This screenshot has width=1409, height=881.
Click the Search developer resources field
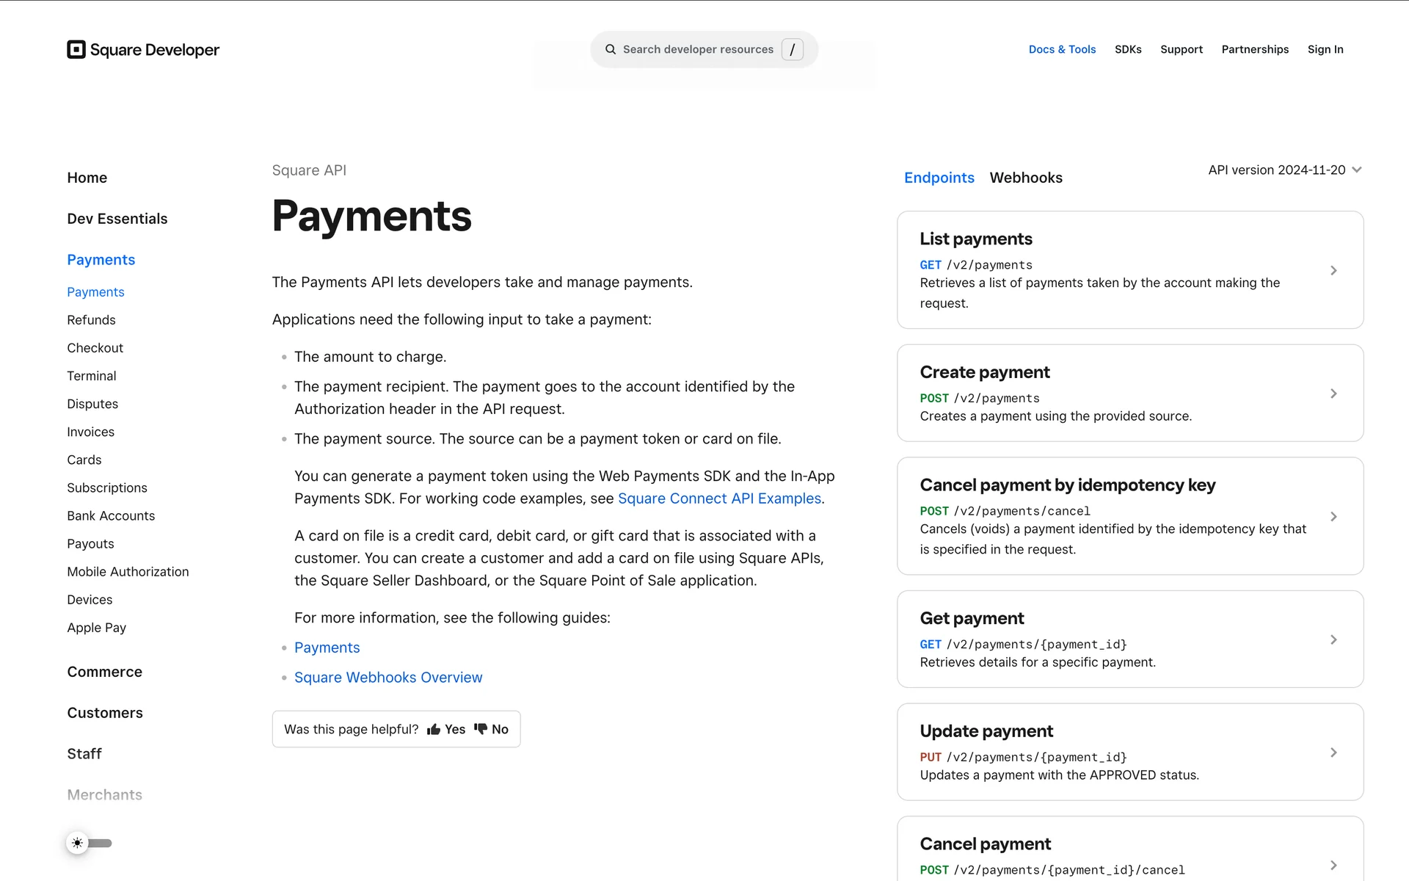pos(697,49)
